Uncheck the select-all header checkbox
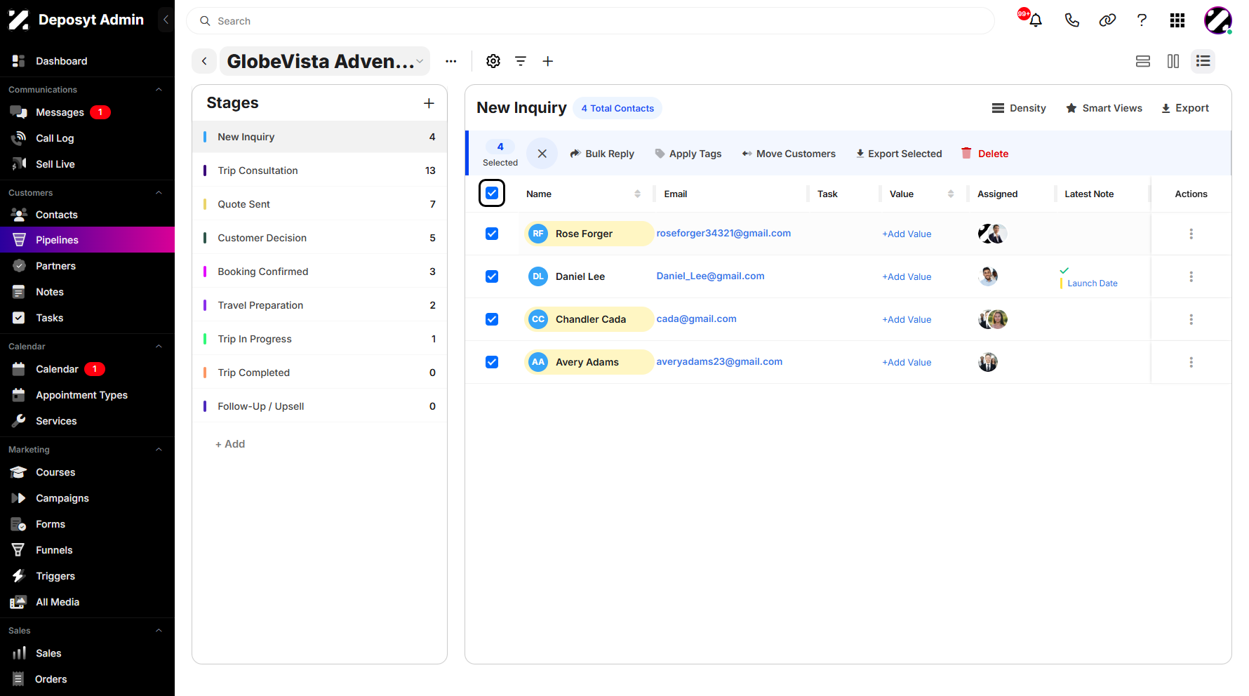 point(492,193)
